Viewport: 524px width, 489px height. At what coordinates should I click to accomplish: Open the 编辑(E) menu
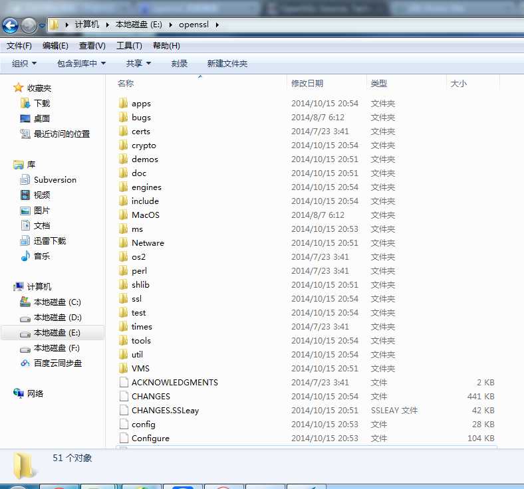55,46
